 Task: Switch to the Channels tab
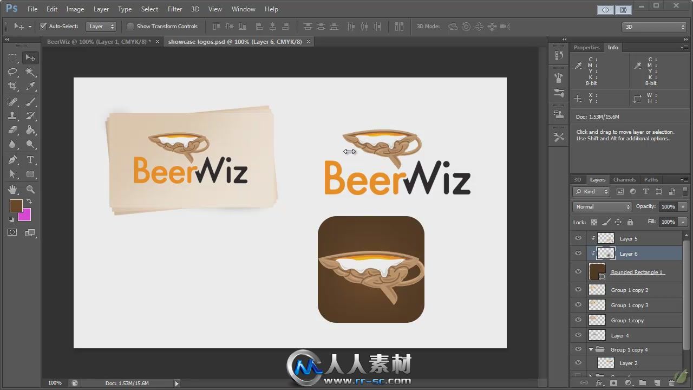click(624, 179)
